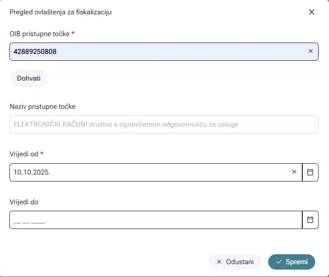329x277 pixels.
Task: Click the red asterisk beside Vrijedi od
Action: pos(42,154)
